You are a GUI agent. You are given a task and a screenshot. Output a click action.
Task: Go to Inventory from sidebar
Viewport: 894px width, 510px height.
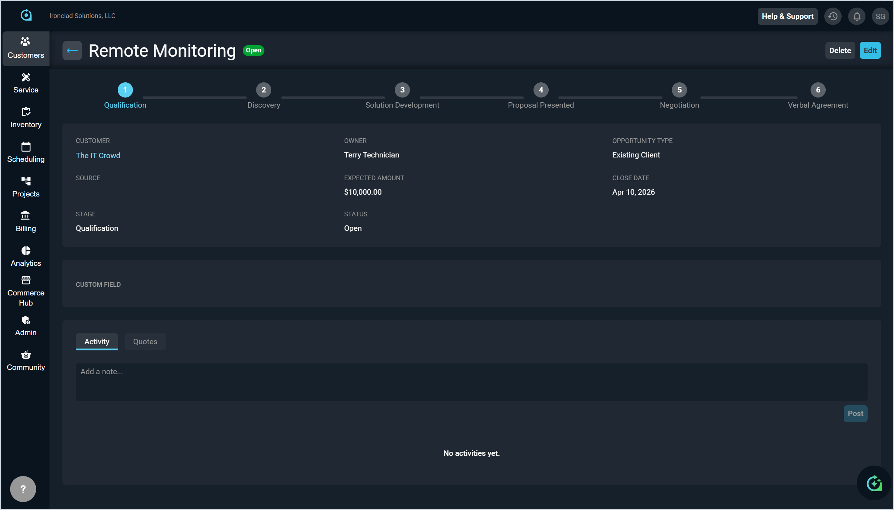coord(26,118)
